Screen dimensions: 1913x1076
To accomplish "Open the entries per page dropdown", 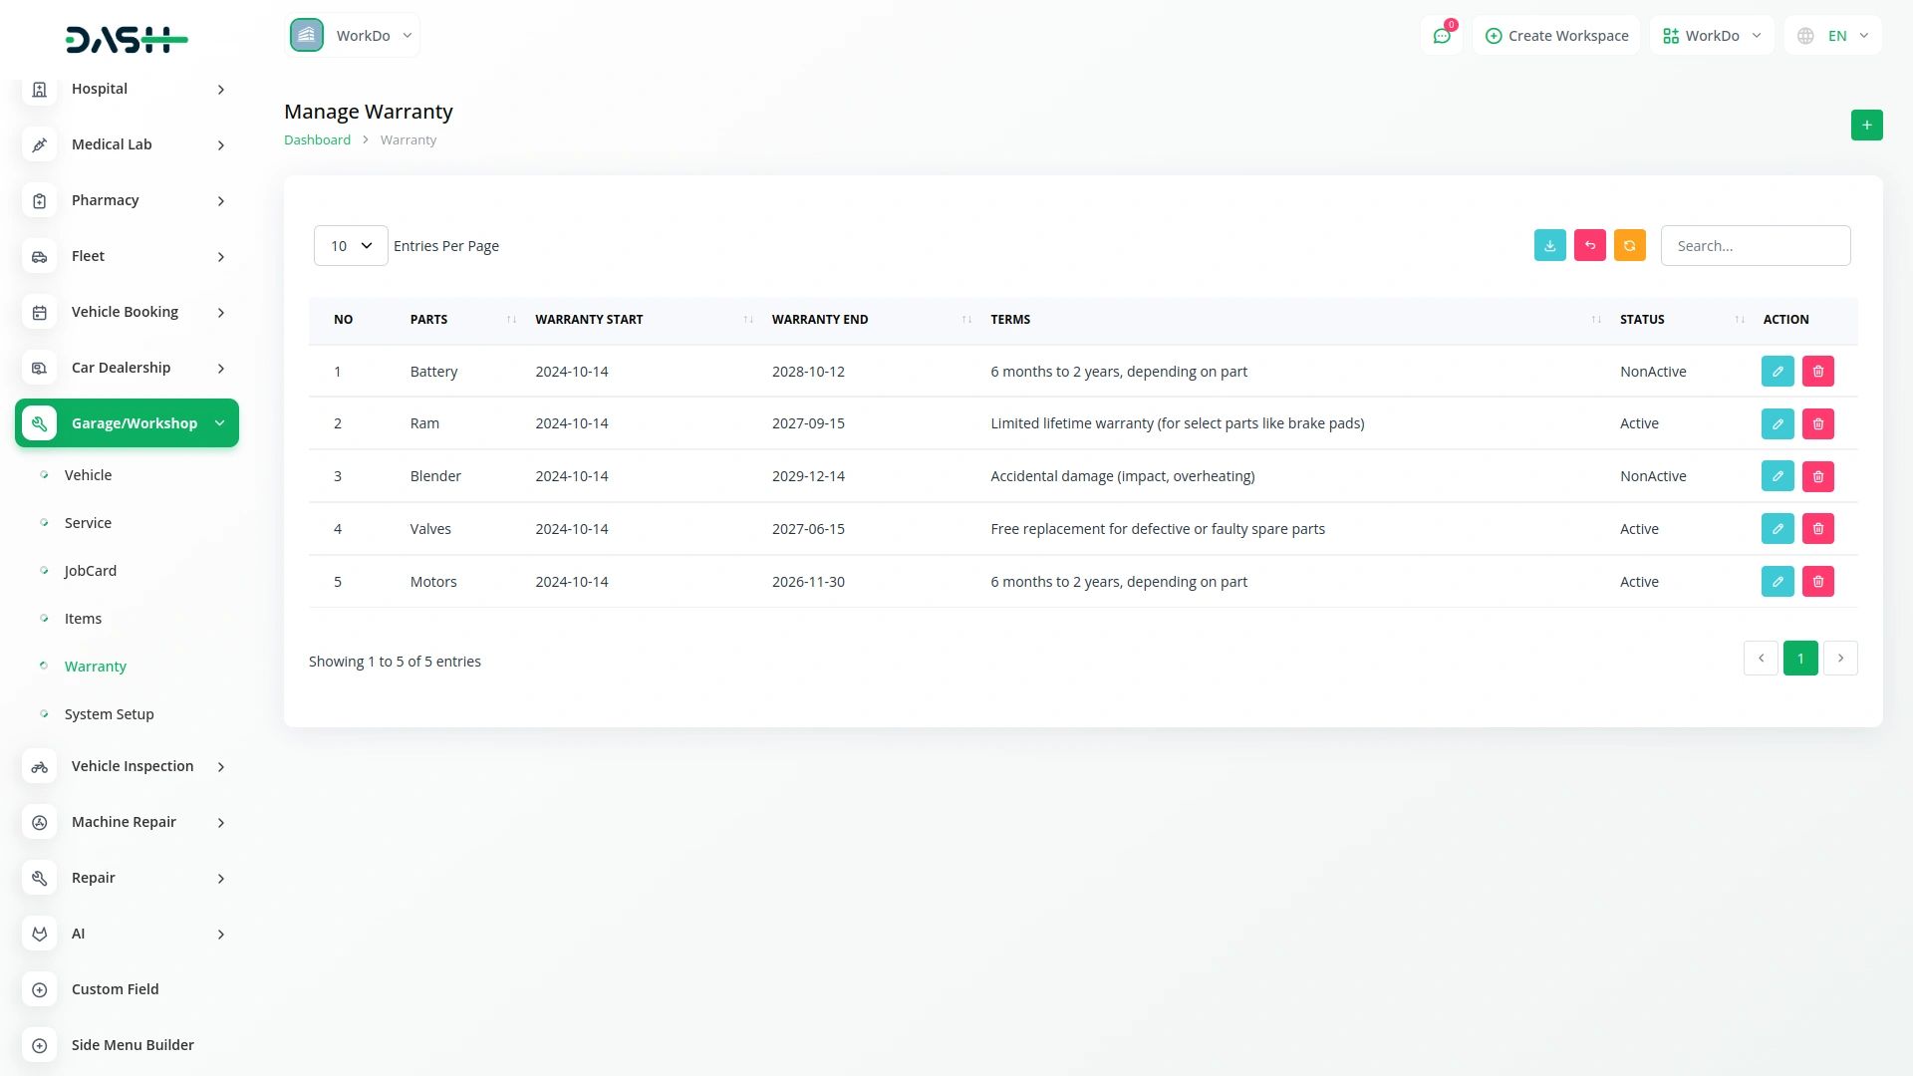I will click(351, 245).
